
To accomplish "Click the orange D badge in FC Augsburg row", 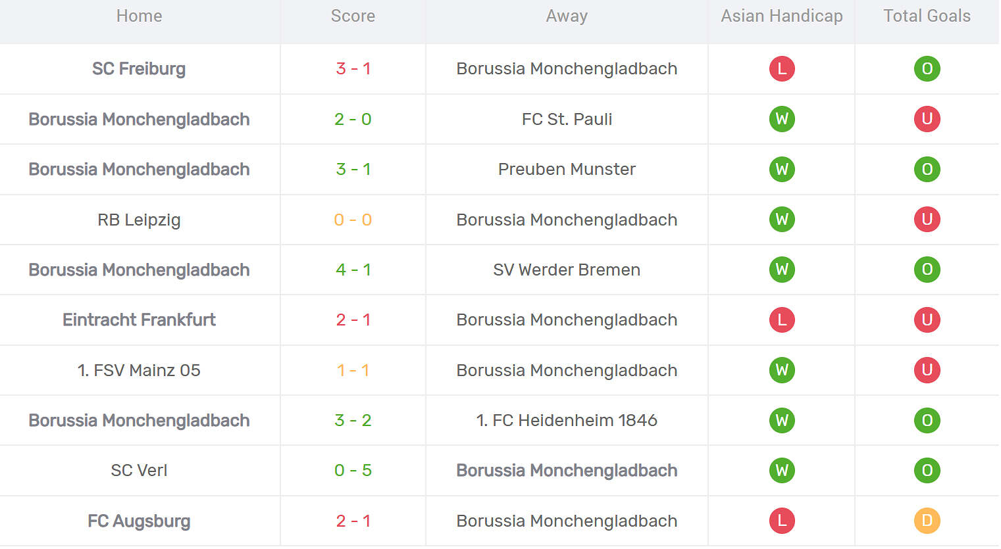I will (927, 521).
